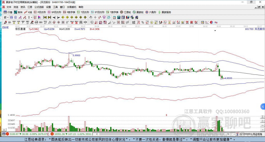Open 赢家服务 service with dollar icon
This screenshot has width=265, height=142.
point(165,12)
